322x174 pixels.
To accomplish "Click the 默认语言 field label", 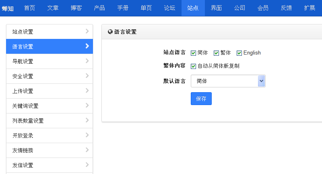I will point(174,81).
